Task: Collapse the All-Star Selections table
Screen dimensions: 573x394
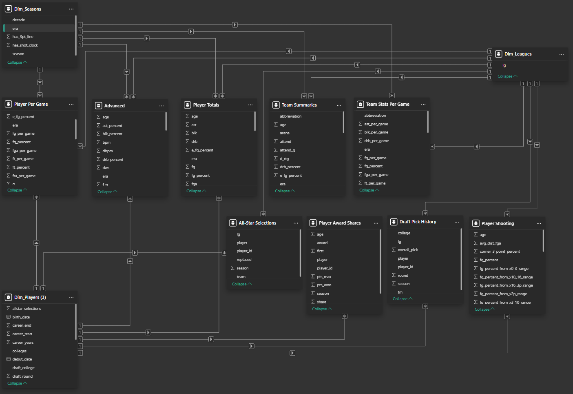Action: pyautogui.click(x=241, y=283)
